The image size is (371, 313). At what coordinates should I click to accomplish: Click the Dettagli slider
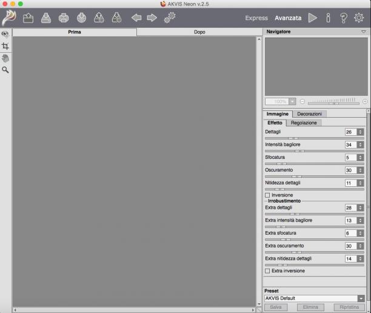point(315,138)
